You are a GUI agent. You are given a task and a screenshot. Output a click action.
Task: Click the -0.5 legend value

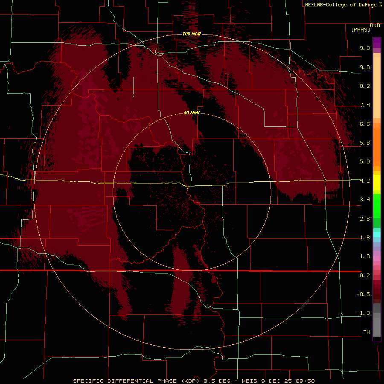pos(363,294)
